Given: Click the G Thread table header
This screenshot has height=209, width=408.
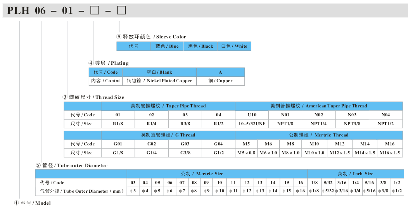Looking at the screenshot, I should click(168, 135).
